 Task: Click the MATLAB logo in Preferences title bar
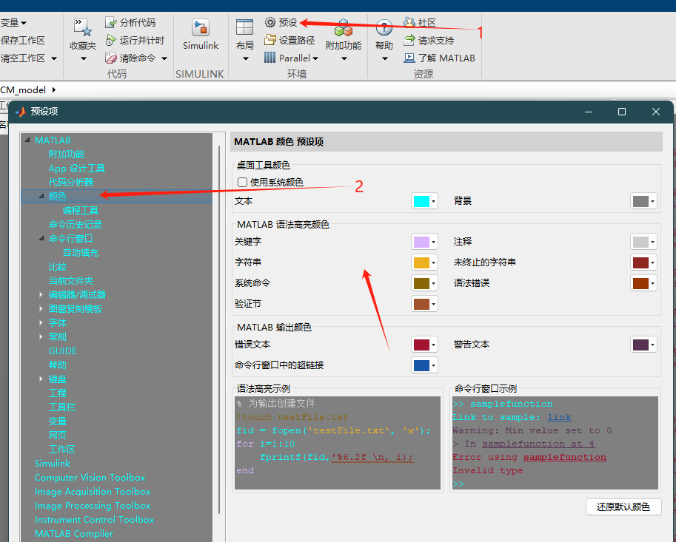pos(21,112)
